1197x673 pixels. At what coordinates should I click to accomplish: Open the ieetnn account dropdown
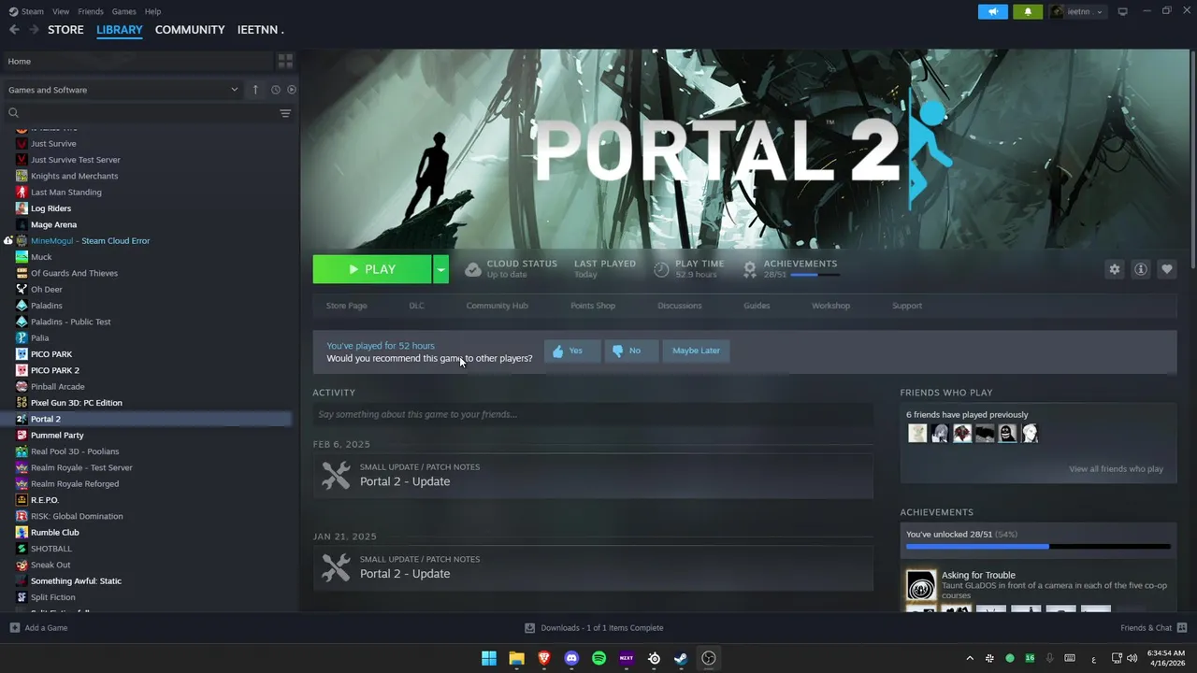tap(1077, 11)
